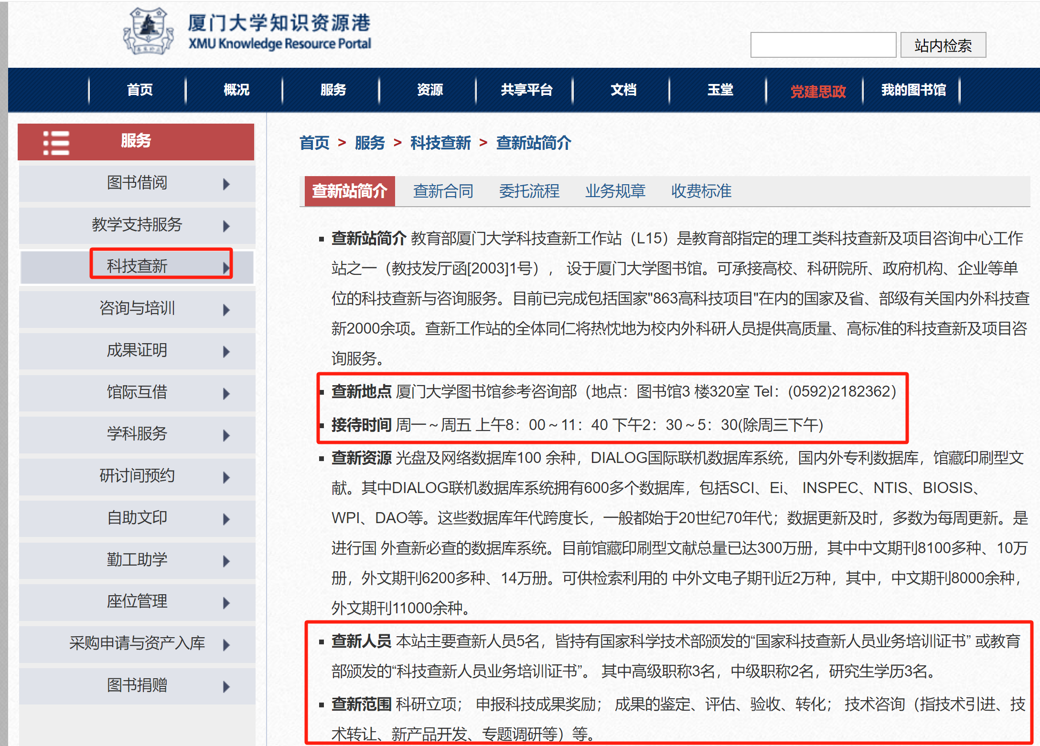Expand the 图书借阅 arrow
1040x746 pixels.
226,184
